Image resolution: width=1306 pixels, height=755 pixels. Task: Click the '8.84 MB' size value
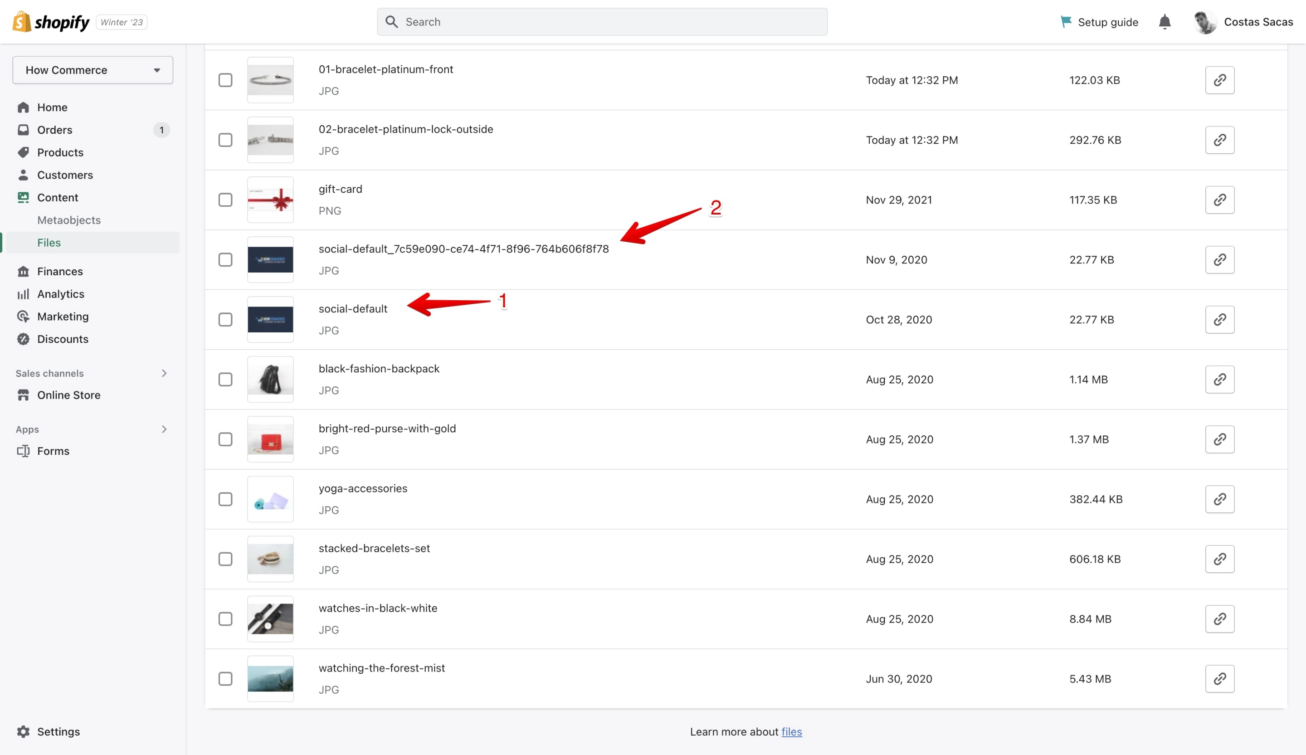[x=1091, y=619]
